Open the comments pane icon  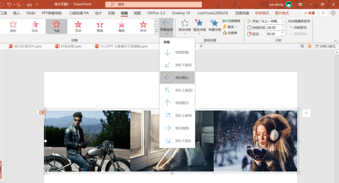[x=323, y=13]
